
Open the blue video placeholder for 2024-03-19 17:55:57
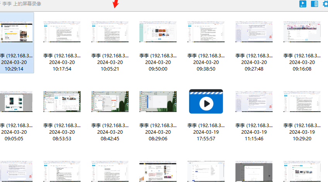tap(206, 101)
